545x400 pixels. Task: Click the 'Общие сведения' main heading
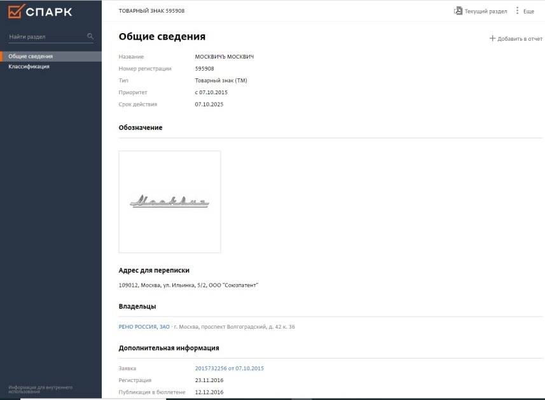point(162,36)
